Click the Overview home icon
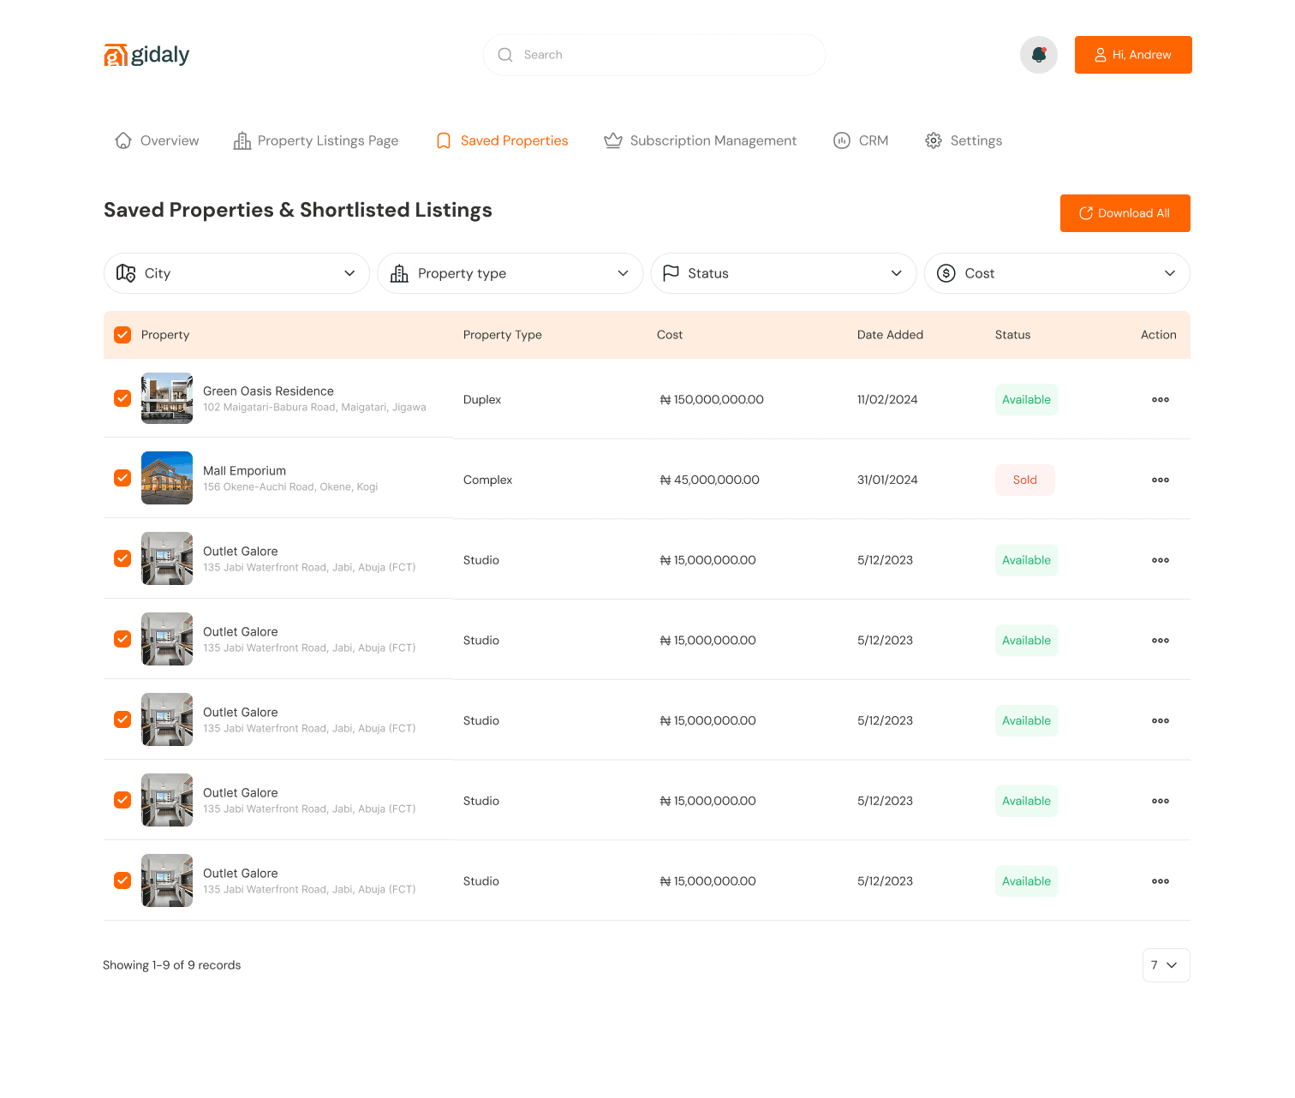Viewport: 1295px width, 1098px height. pyautogui.click(x=123, y=140)
